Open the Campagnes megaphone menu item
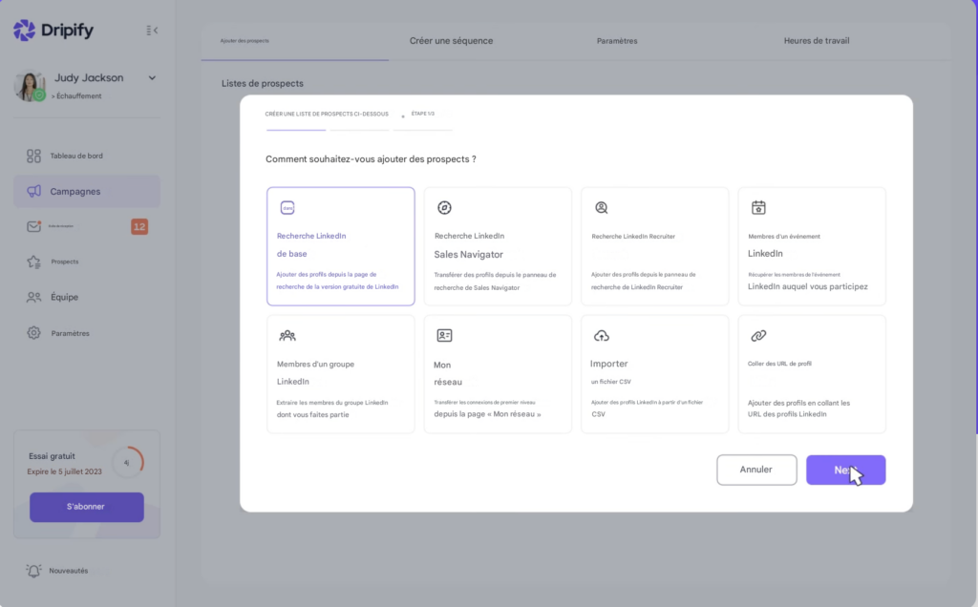Viewport: 978px width, 607px height. (34, 192)
